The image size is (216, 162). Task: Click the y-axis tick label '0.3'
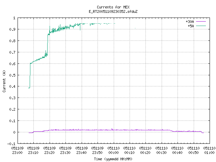12,98
